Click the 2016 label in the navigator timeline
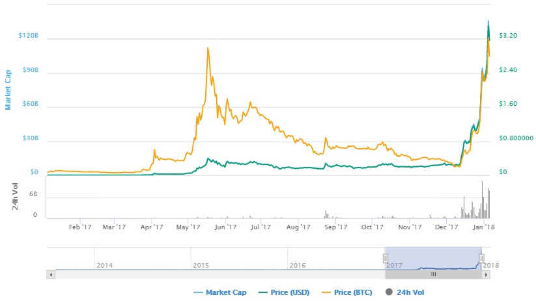The height and width of the screenshot is (304, 536). click(297, 265)
